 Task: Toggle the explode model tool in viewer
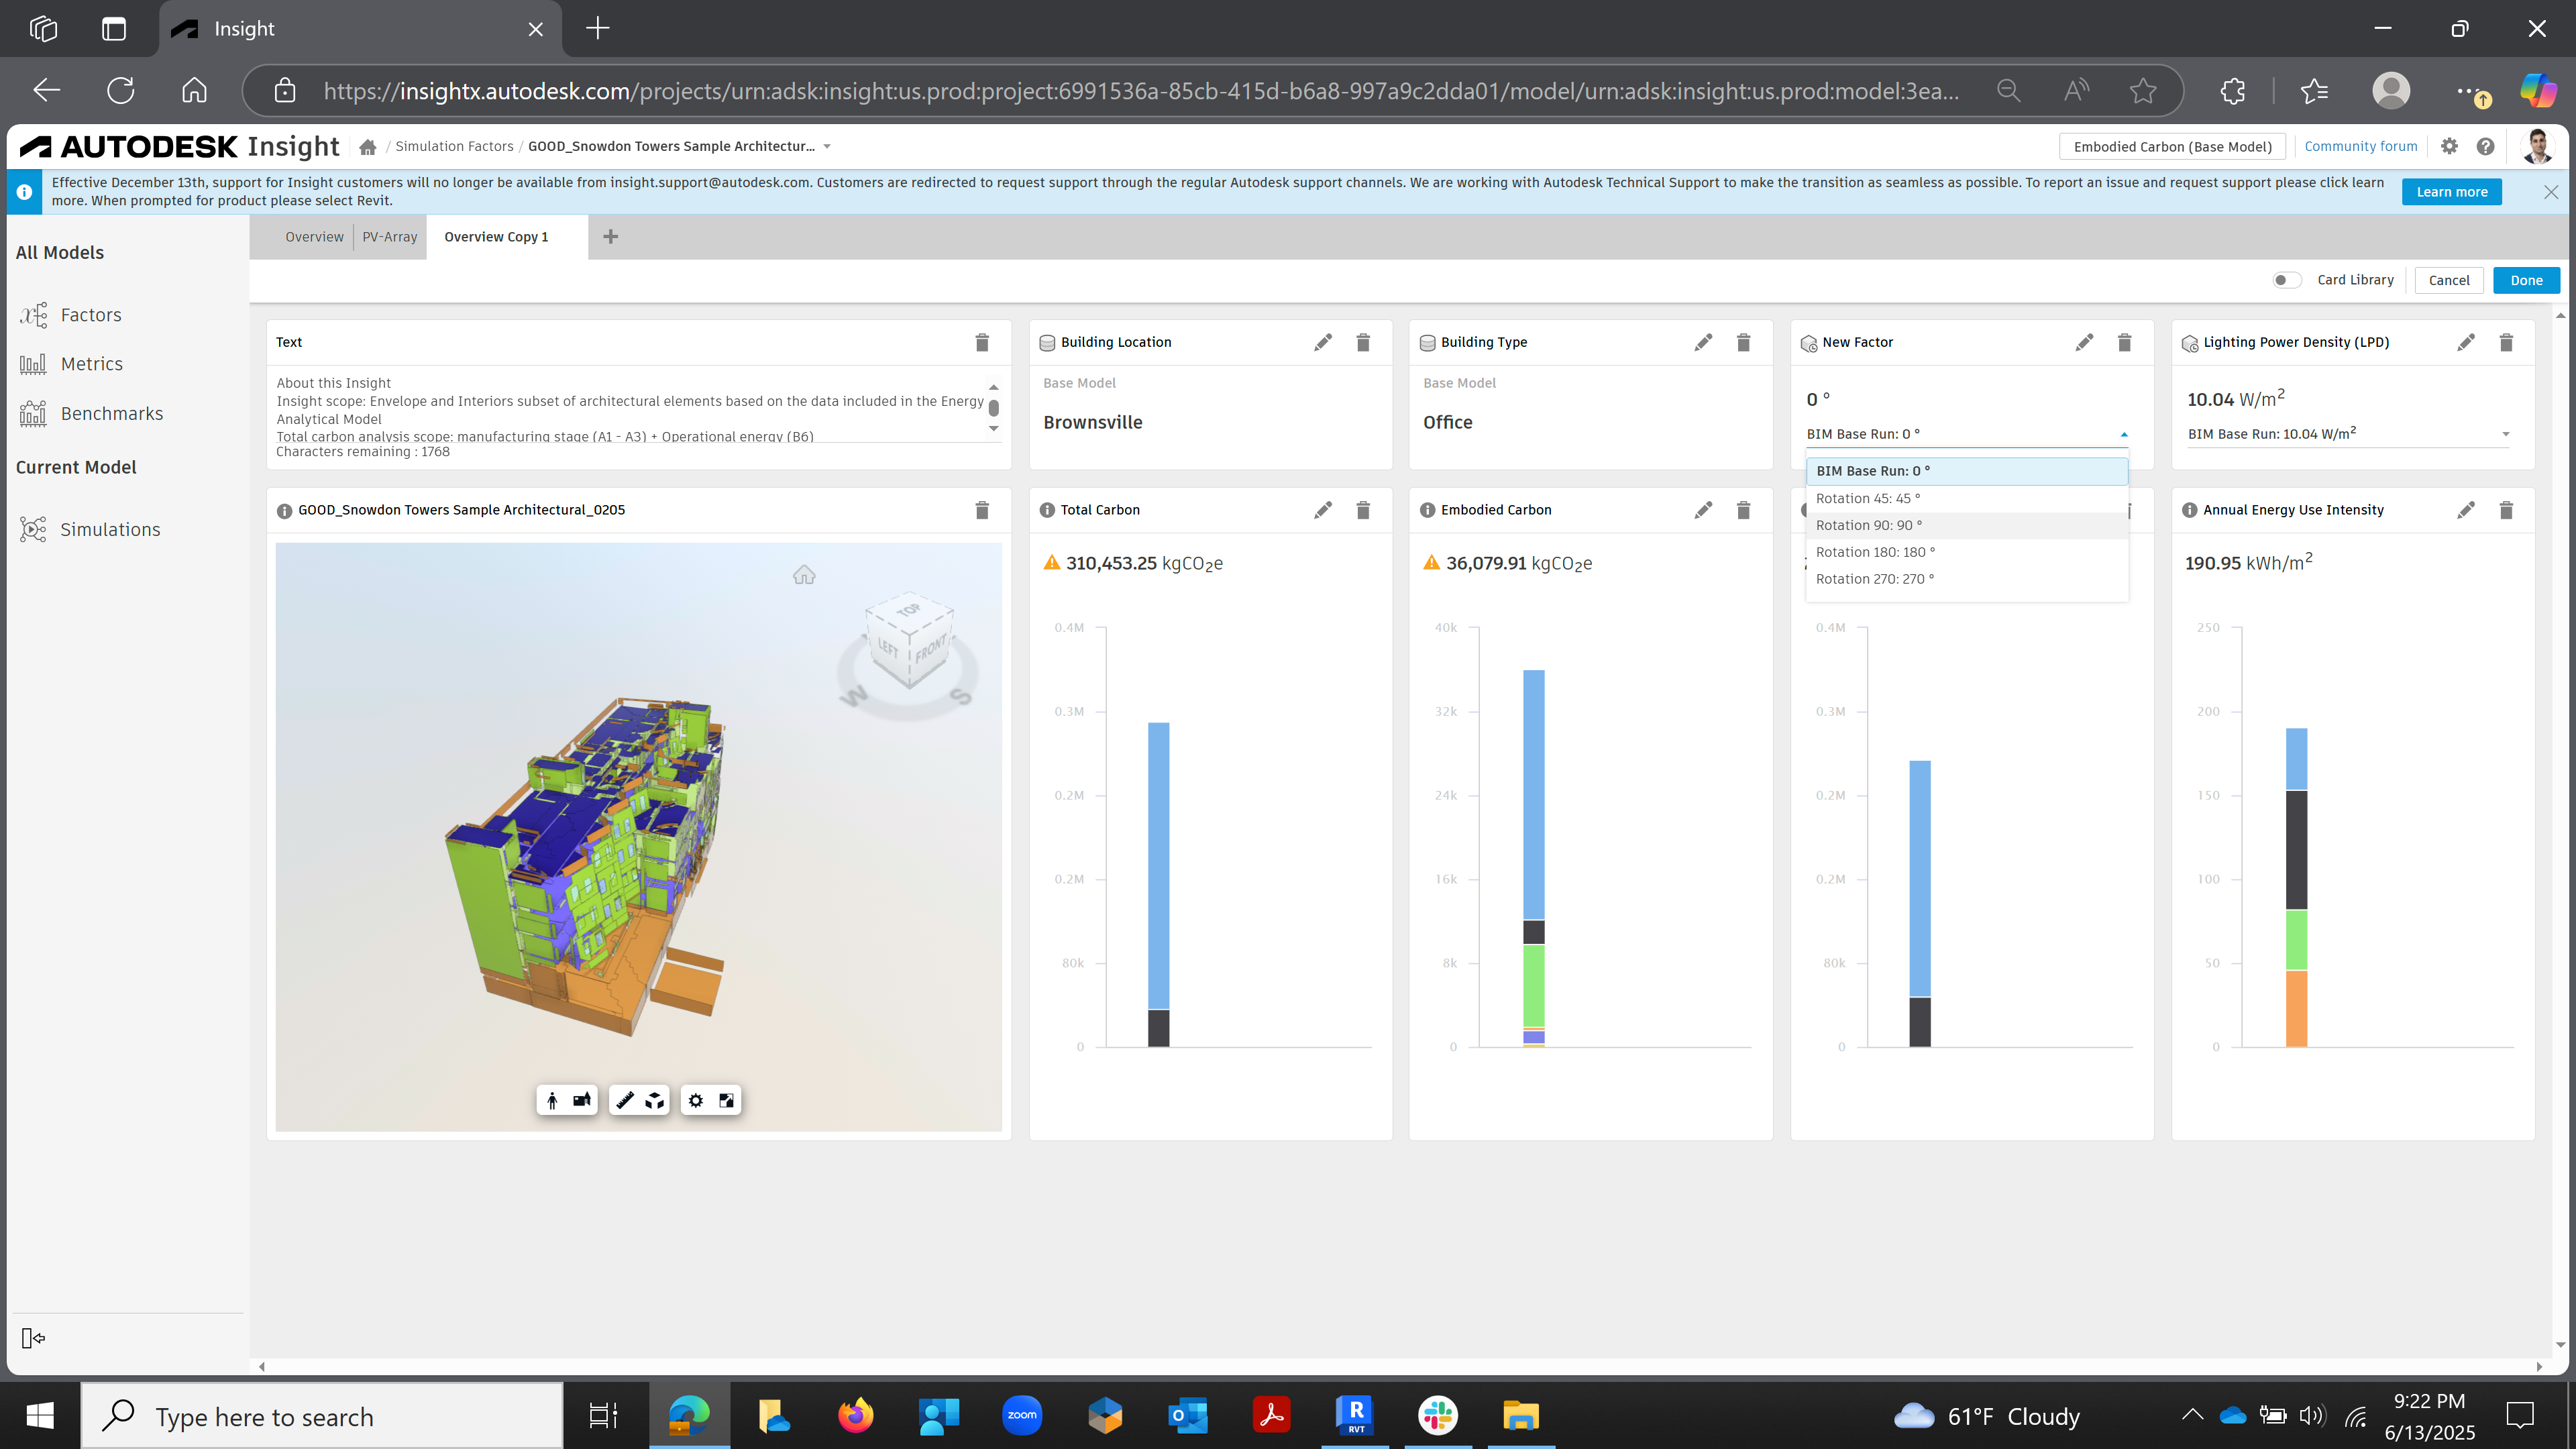655,1100
